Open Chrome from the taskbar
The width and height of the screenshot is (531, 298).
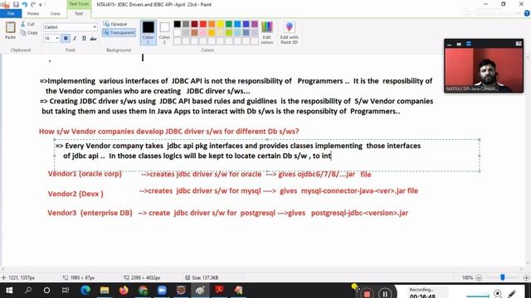(x=143, y=291)
